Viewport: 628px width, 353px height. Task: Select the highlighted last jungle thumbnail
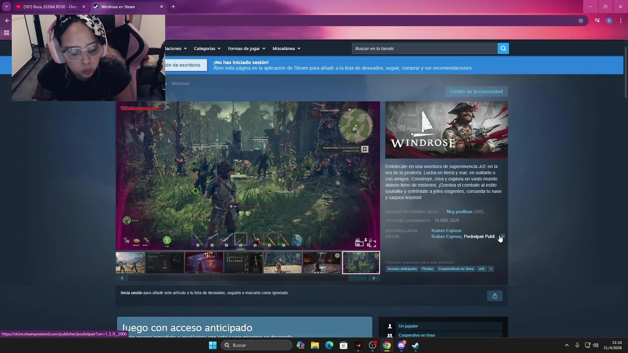tap(361, 263)
